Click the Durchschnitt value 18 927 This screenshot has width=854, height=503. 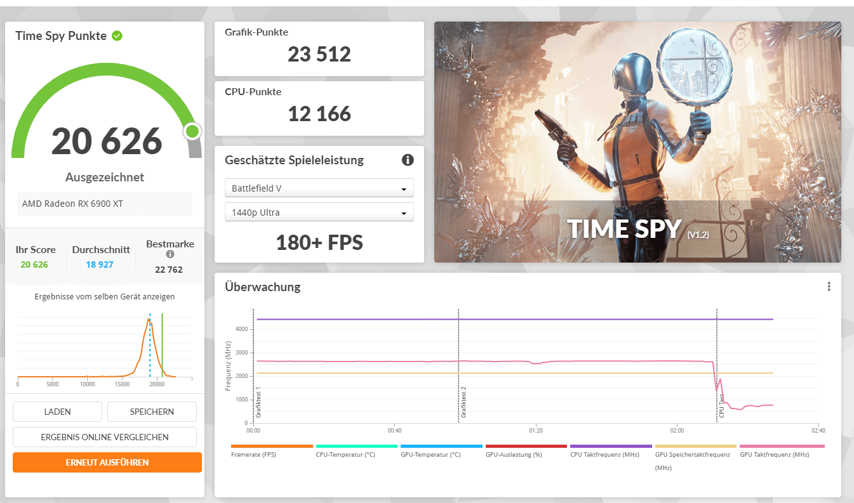coord(100,265)
